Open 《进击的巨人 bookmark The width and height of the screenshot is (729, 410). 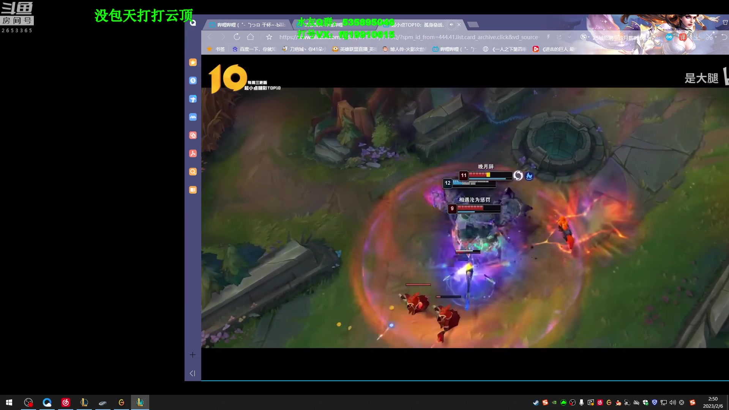[x=555, y=49]
